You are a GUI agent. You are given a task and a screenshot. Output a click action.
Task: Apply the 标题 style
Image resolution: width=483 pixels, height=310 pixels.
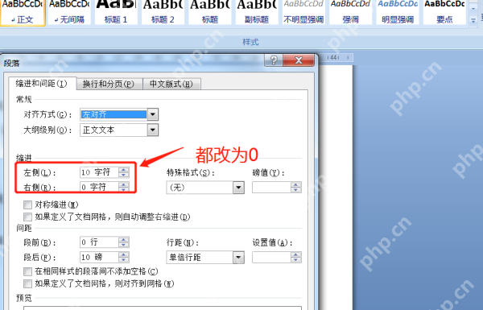pyautogui.click(x=210, y=12)
